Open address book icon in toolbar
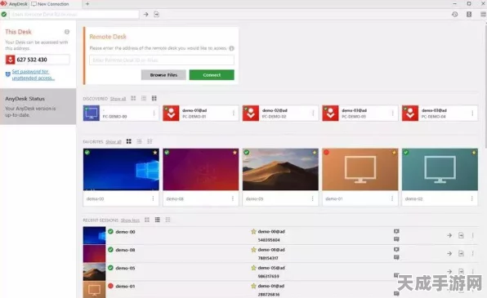Viewport: 487px width, 298px height. (469, 14)
